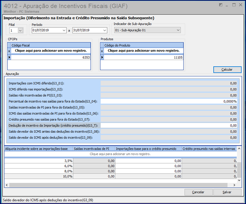246x204 pixels.
Task: Click the Código Fiscal column header
Action: [51, 45]
